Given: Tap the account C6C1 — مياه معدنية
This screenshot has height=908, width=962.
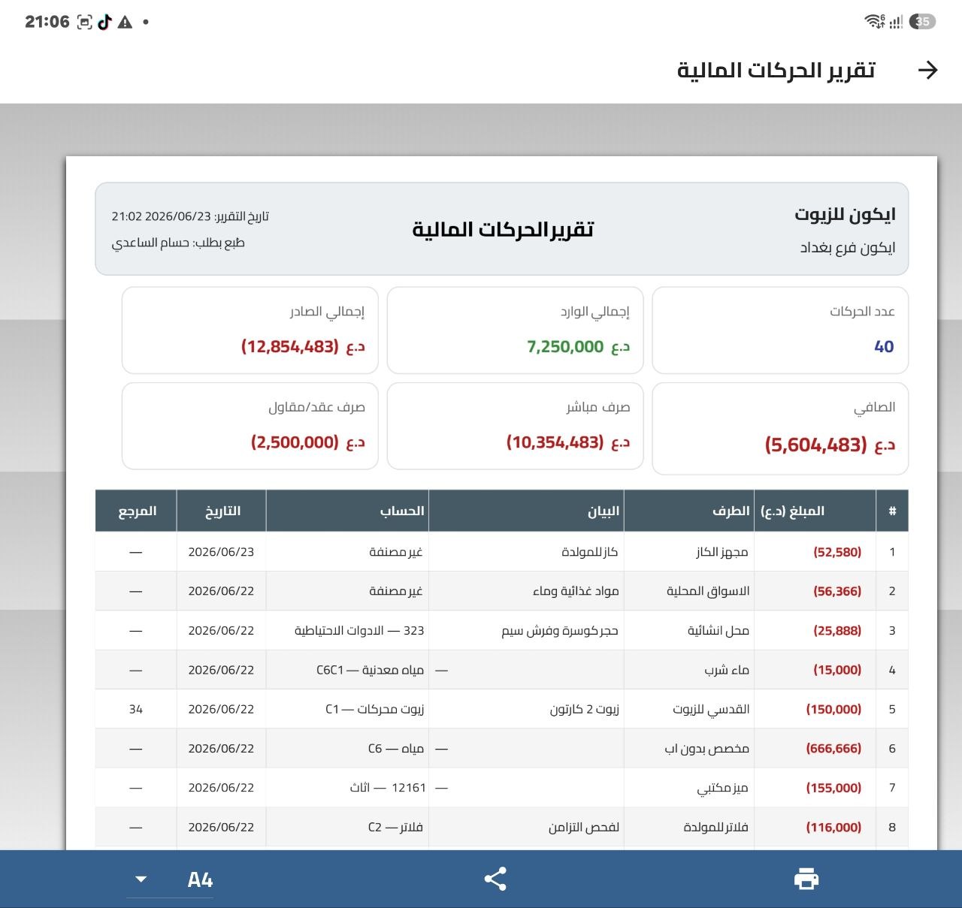Looking at the screenshot, I should click(x=370, y=670).
